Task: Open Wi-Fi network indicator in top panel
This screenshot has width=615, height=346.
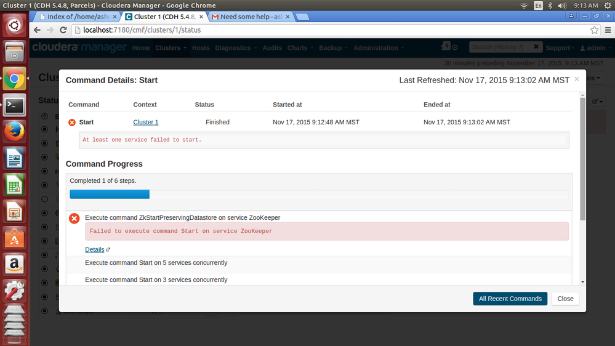Action: click(x=524, y=6)
